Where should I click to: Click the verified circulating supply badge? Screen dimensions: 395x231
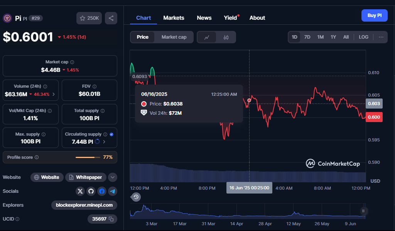click(111, 134)
